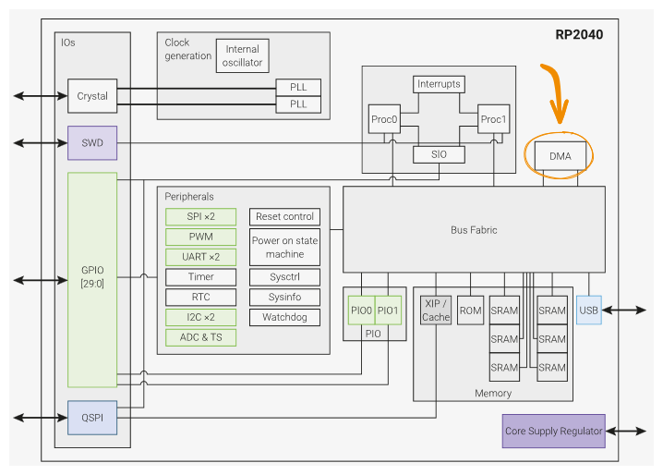Select the blue USB block
Viewport: 663px width, 475px height.
(x=588, y=311)
